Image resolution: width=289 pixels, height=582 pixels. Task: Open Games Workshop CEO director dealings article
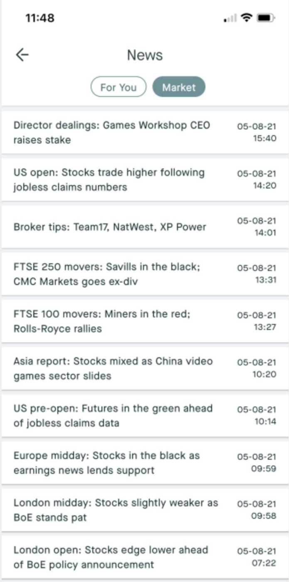[112, 132]
